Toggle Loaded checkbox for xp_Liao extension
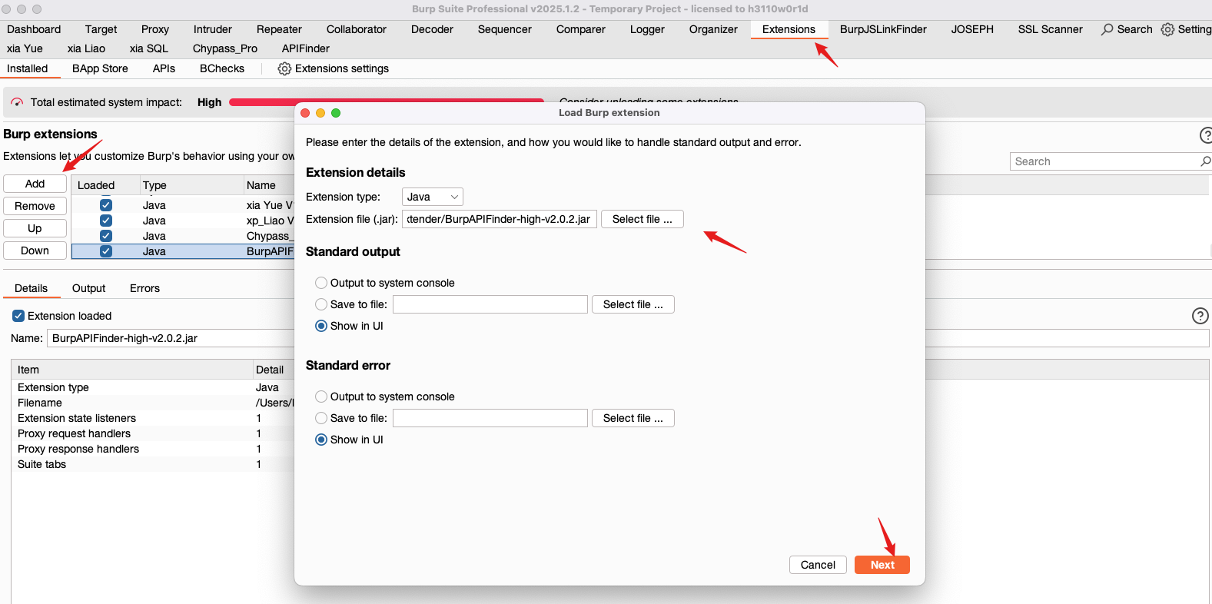The width and height of the screenshot is (1212, 604). (x=106, y=221)
